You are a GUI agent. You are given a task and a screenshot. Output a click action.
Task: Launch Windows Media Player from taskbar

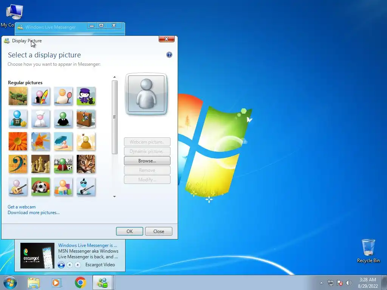[57, 283]
